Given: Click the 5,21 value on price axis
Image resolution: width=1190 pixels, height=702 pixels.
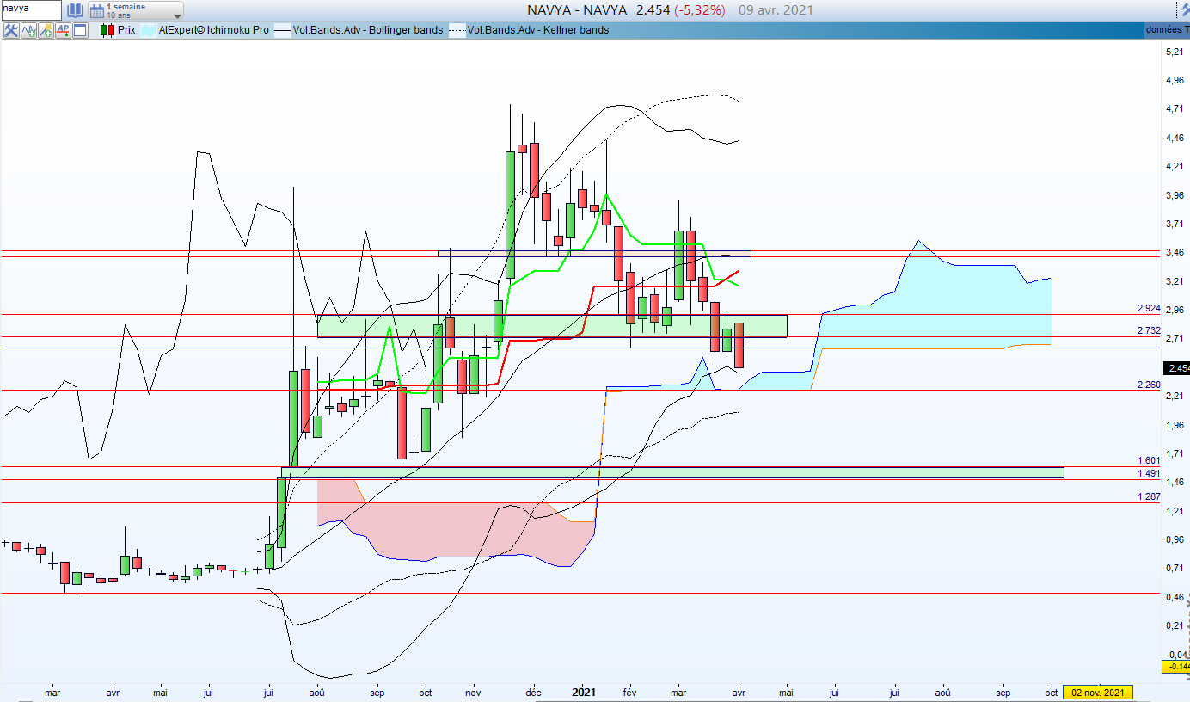Looking at the screenshot, I should [x=1175, y=52].
